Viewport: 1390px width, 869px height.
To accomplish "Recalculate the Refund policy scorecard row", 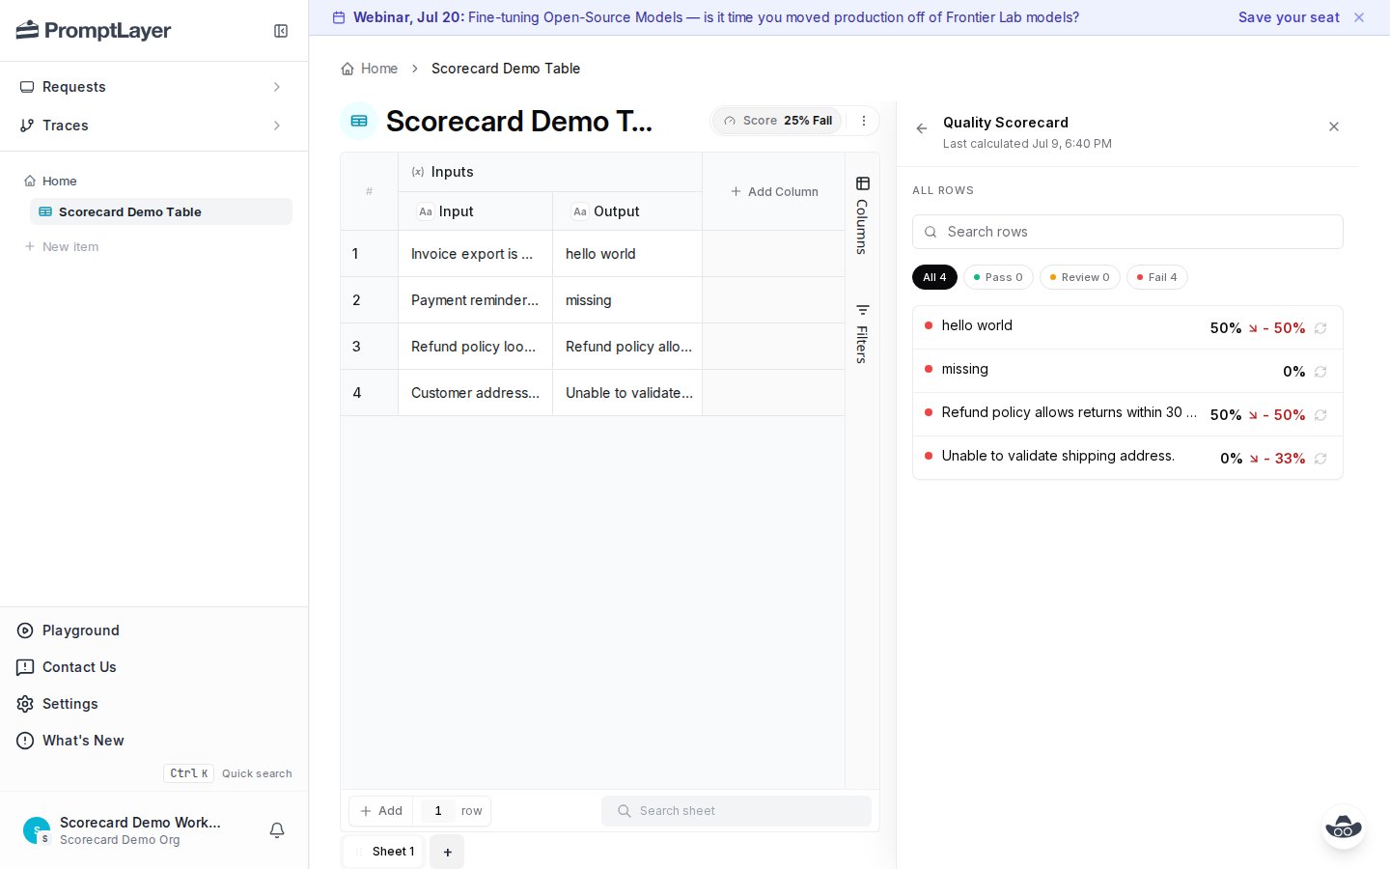I will click(x=1320, y=415).
